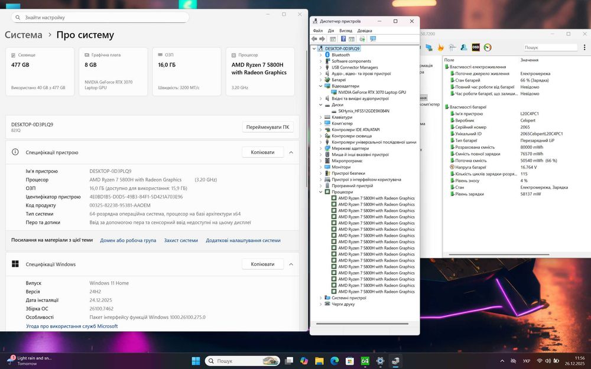Open Додаткові налаштування системи link

click(243, 240)
